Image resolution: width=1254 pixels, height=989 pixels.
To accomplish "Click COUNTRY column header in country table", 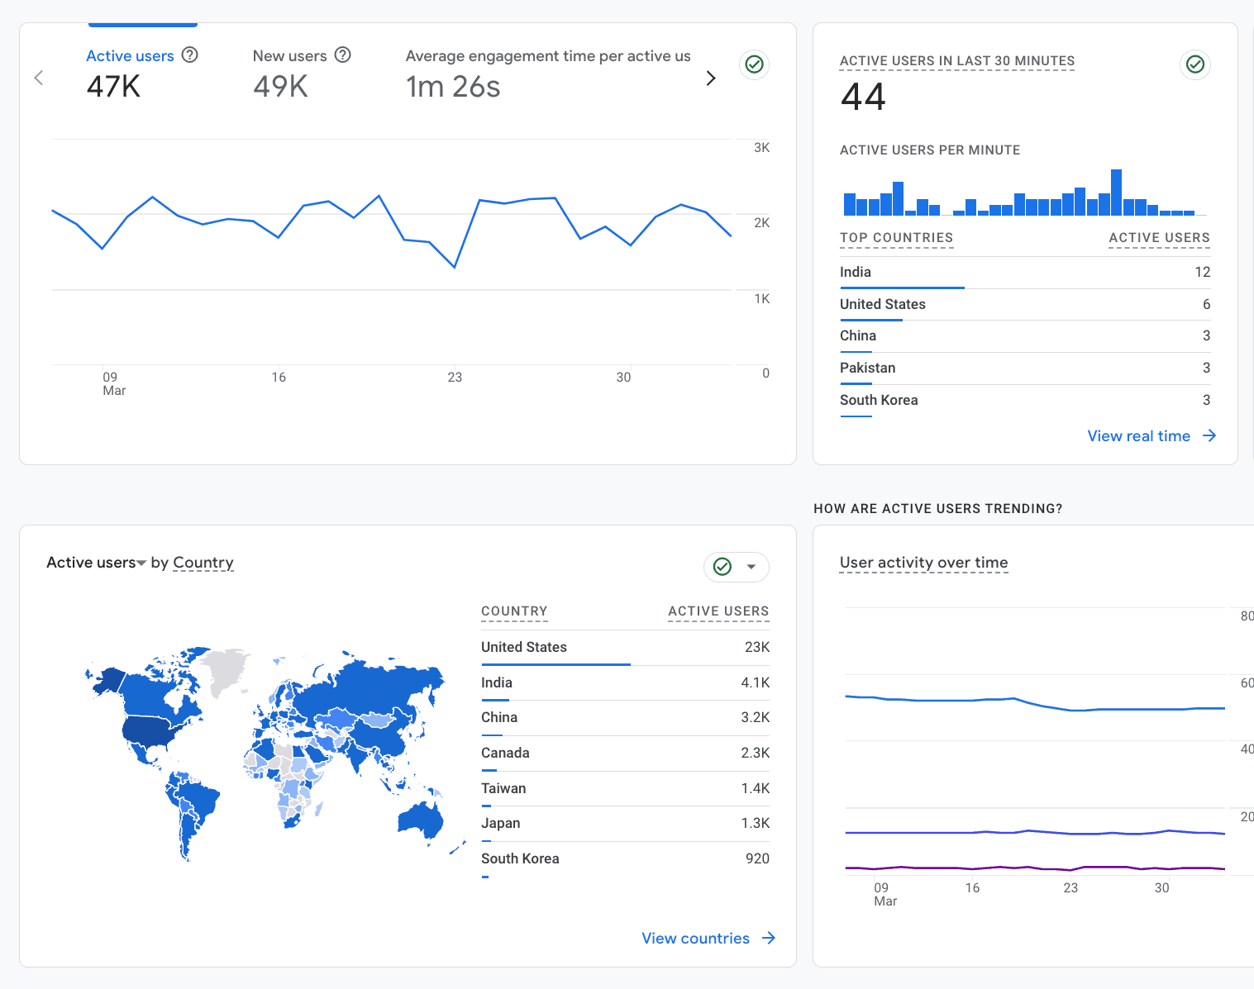I will click(x=514, y=611).
